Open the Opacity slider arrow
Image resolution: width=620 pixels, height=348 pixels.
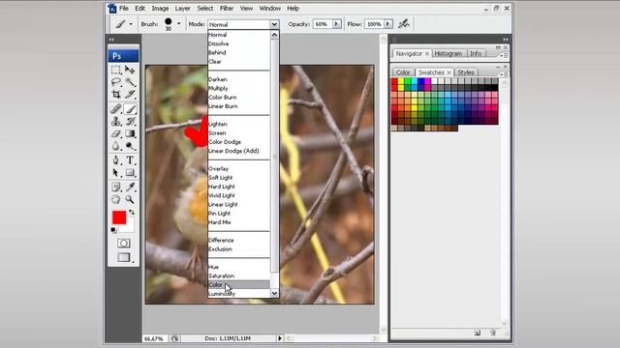336,24
